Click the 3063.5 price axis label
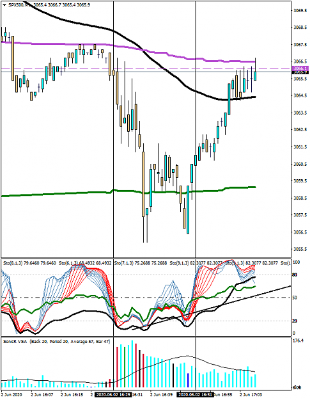The width and height of the screenshot is (310, 400). tap(300, 113)
